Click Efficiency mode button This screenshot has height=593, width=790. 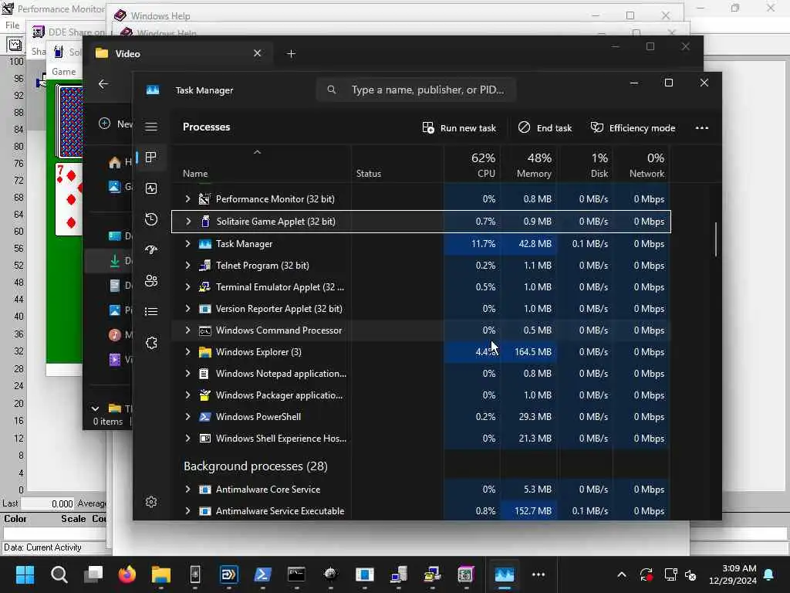coord(633,128)
